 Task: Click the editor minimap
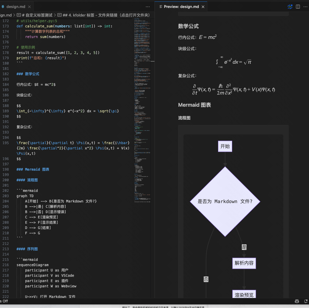tap(142, 110)
